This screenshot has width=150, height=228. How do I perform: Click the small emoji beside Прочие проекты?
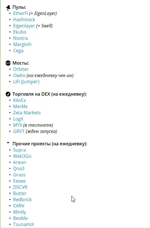(x=8, y=143)
